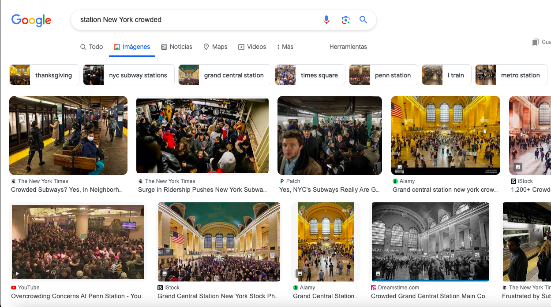Click the magnifying glass search button

point(363,20)
